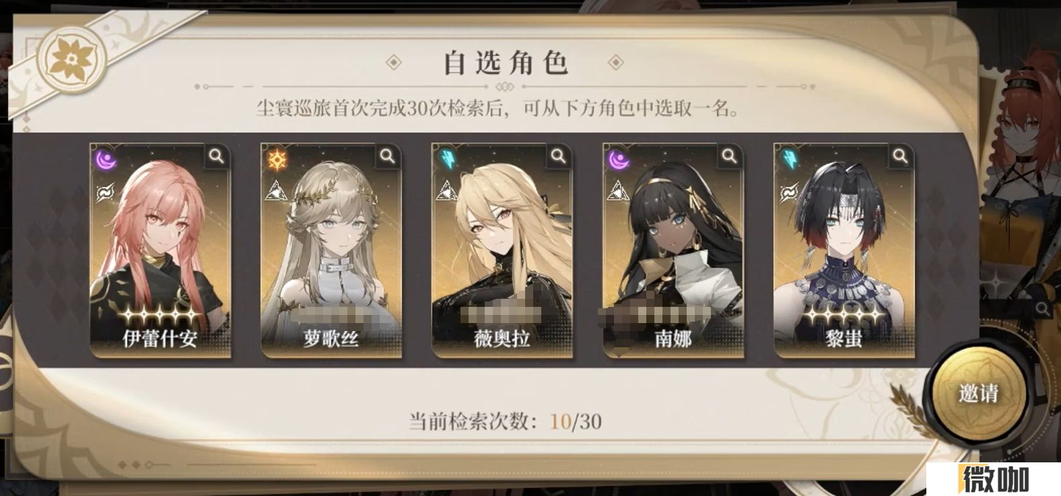Open magnifier details on 黎蚩 card
Screen dimensions: 1061x496
point(901,156)
